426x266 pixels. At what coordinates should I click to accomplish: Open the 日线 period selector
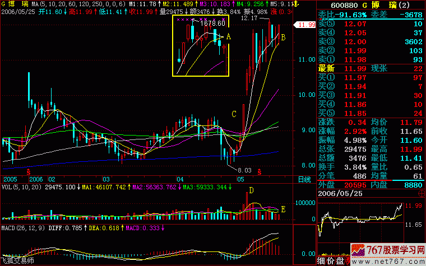pos(304,179)
